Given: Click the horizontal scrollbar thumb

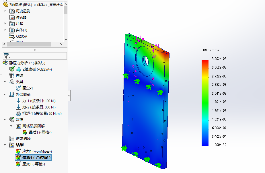Looking at the screenshot, I should 29,44.
